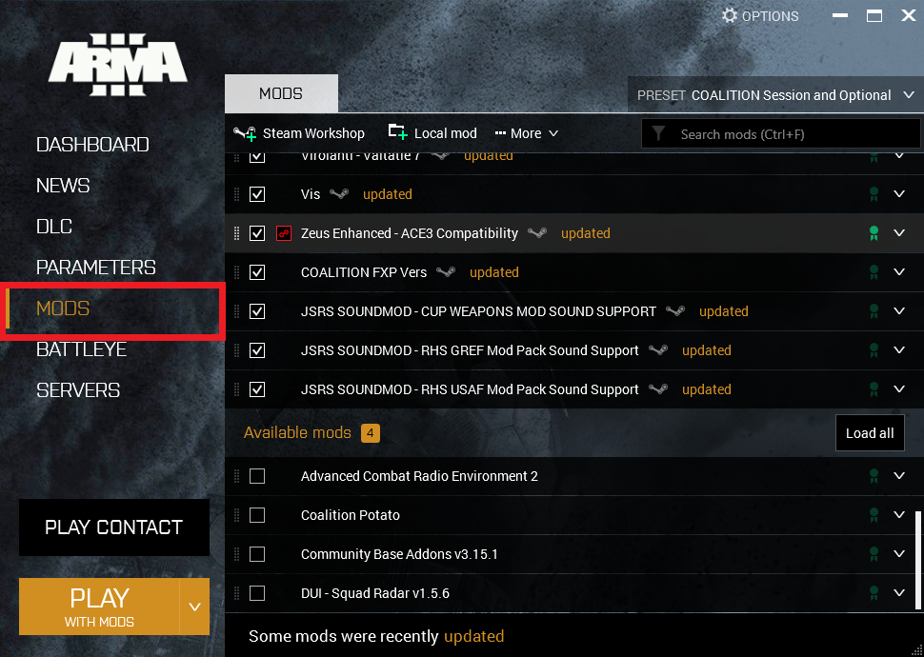Screen dimensions: 924x657
Task: Click the PLAY CONTACT button
Action: (x=114, y=528)
